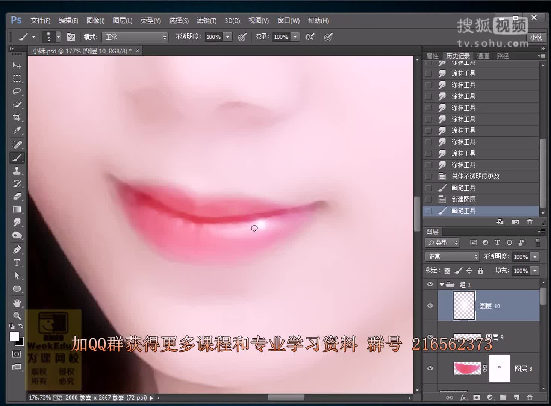Hide layer 图层 8 via eye icon
The width and height of the screenshot is (551, 406).
click(x=430, y=368)
